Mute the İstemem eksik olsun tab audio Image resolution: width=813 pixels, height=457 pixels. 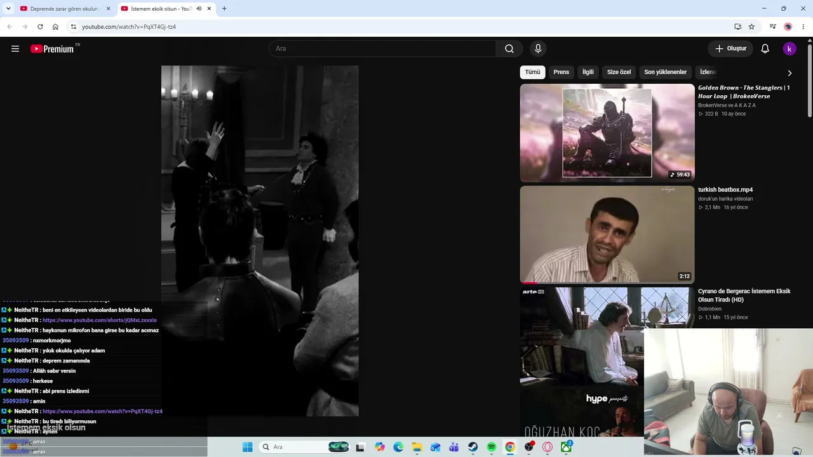(x=199, y=9)
